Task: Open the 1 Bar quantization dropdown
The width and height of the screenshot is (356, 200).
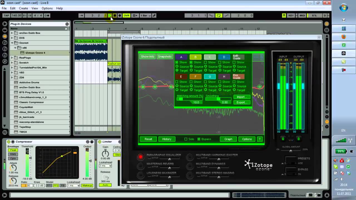Action: [145, 16]
